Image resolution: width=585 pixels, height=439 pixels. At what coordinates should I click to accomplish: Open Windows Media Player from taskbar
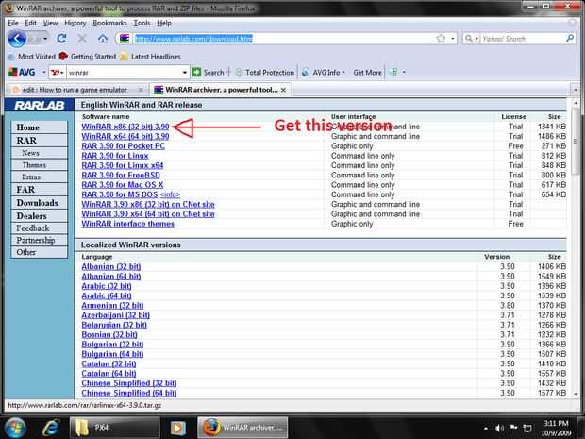[178, 428]
